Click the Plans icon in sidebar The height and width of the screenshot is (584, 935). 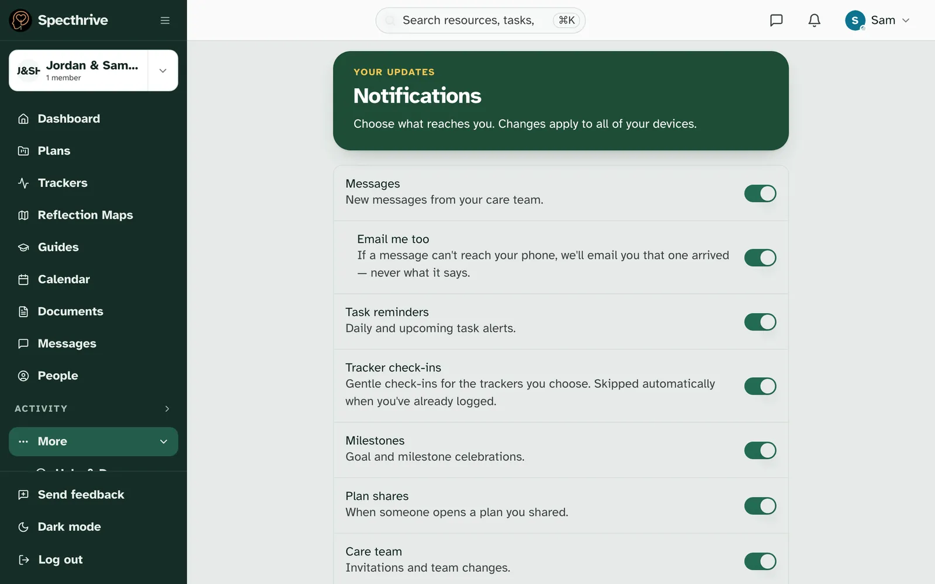[x=23, y=151]
